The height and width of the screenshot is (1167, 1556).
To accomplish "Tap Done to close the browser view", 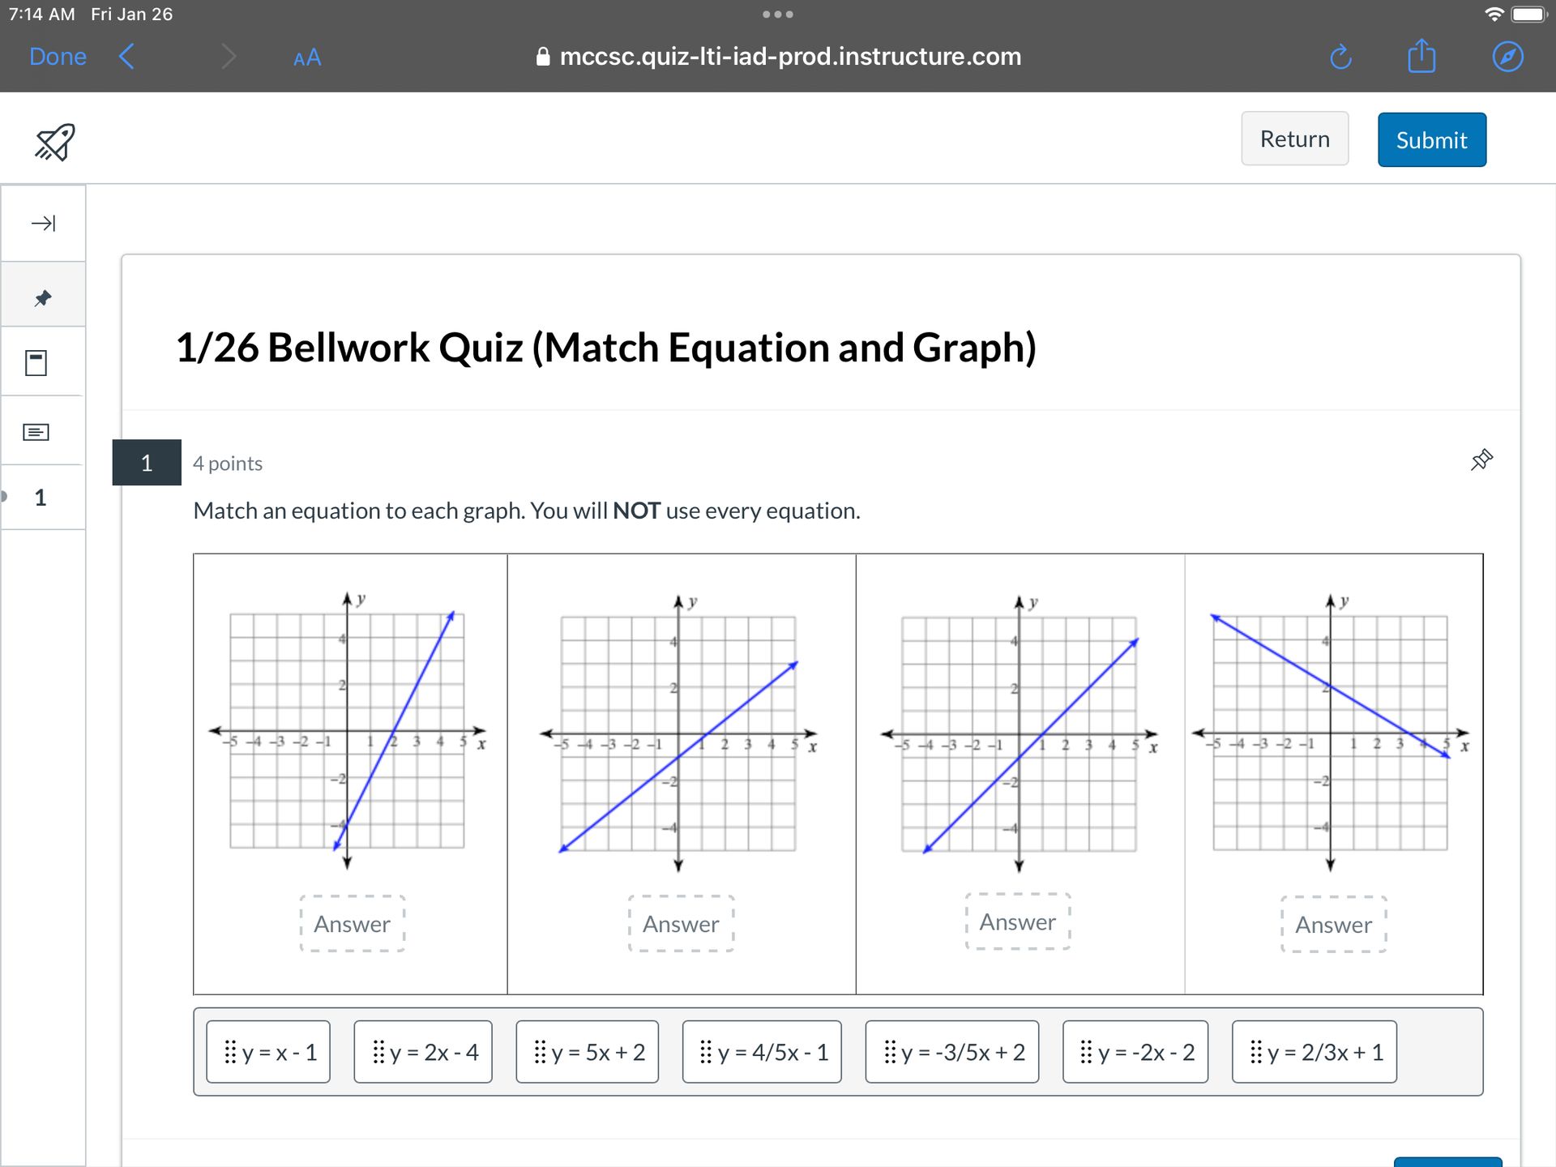I will (58, 57).
